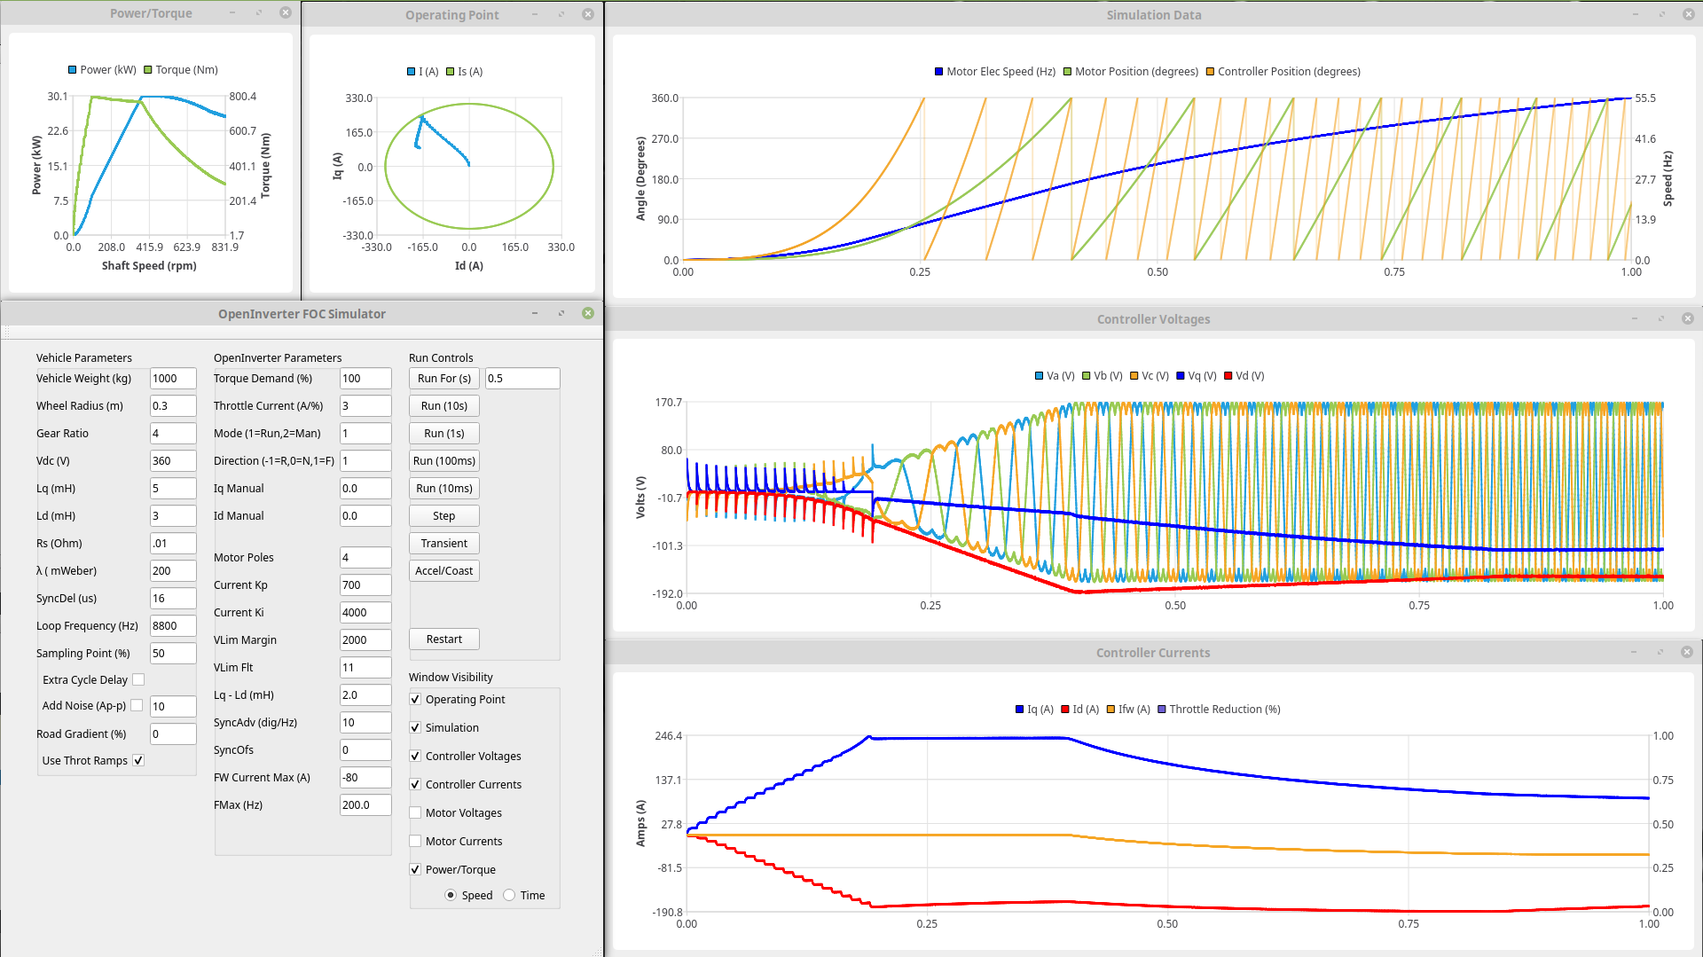Hide the Controller Currents window checkbox
1703x957 pixels.
(415, 784)
